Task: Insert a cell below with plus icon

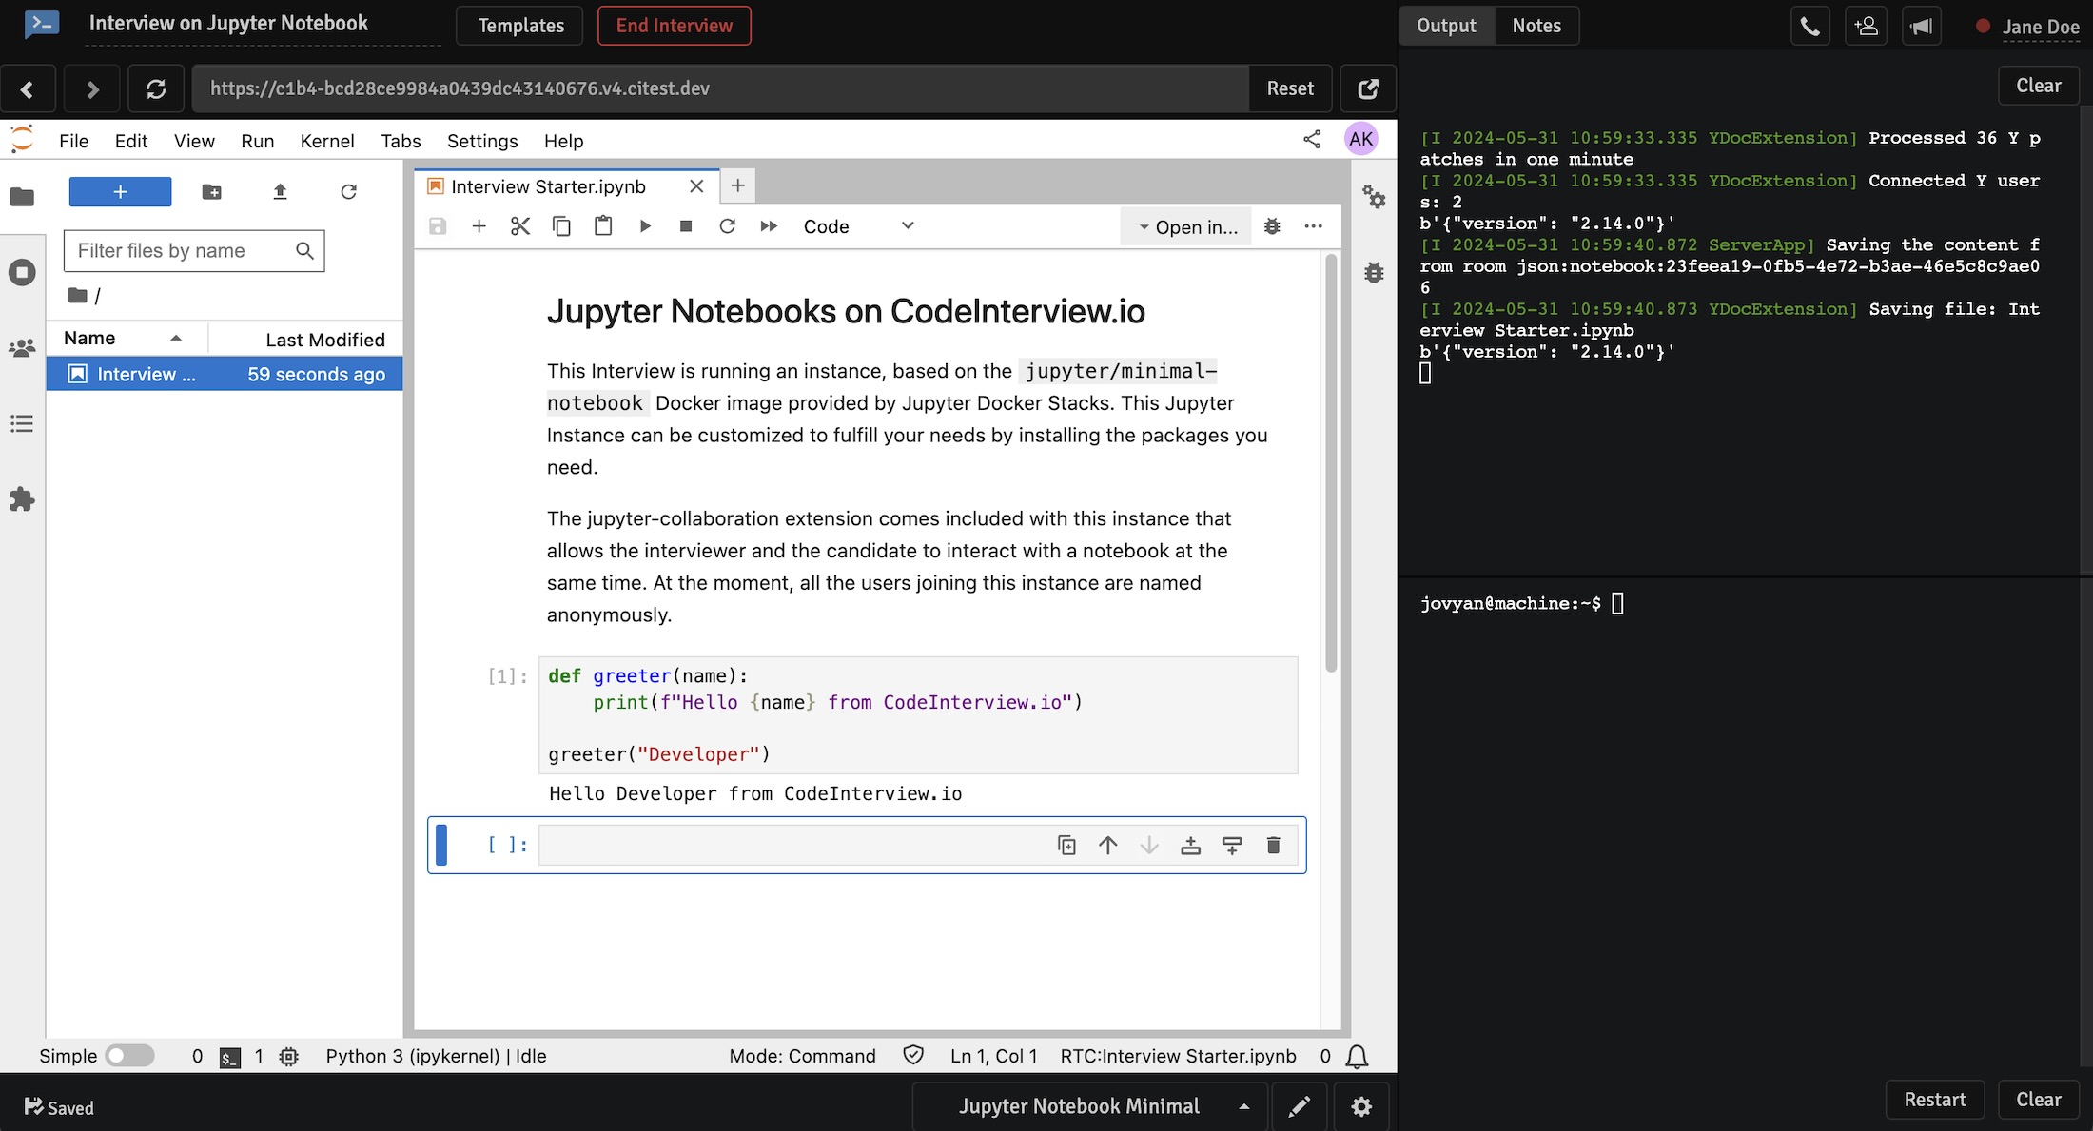Action: [479, 226]
